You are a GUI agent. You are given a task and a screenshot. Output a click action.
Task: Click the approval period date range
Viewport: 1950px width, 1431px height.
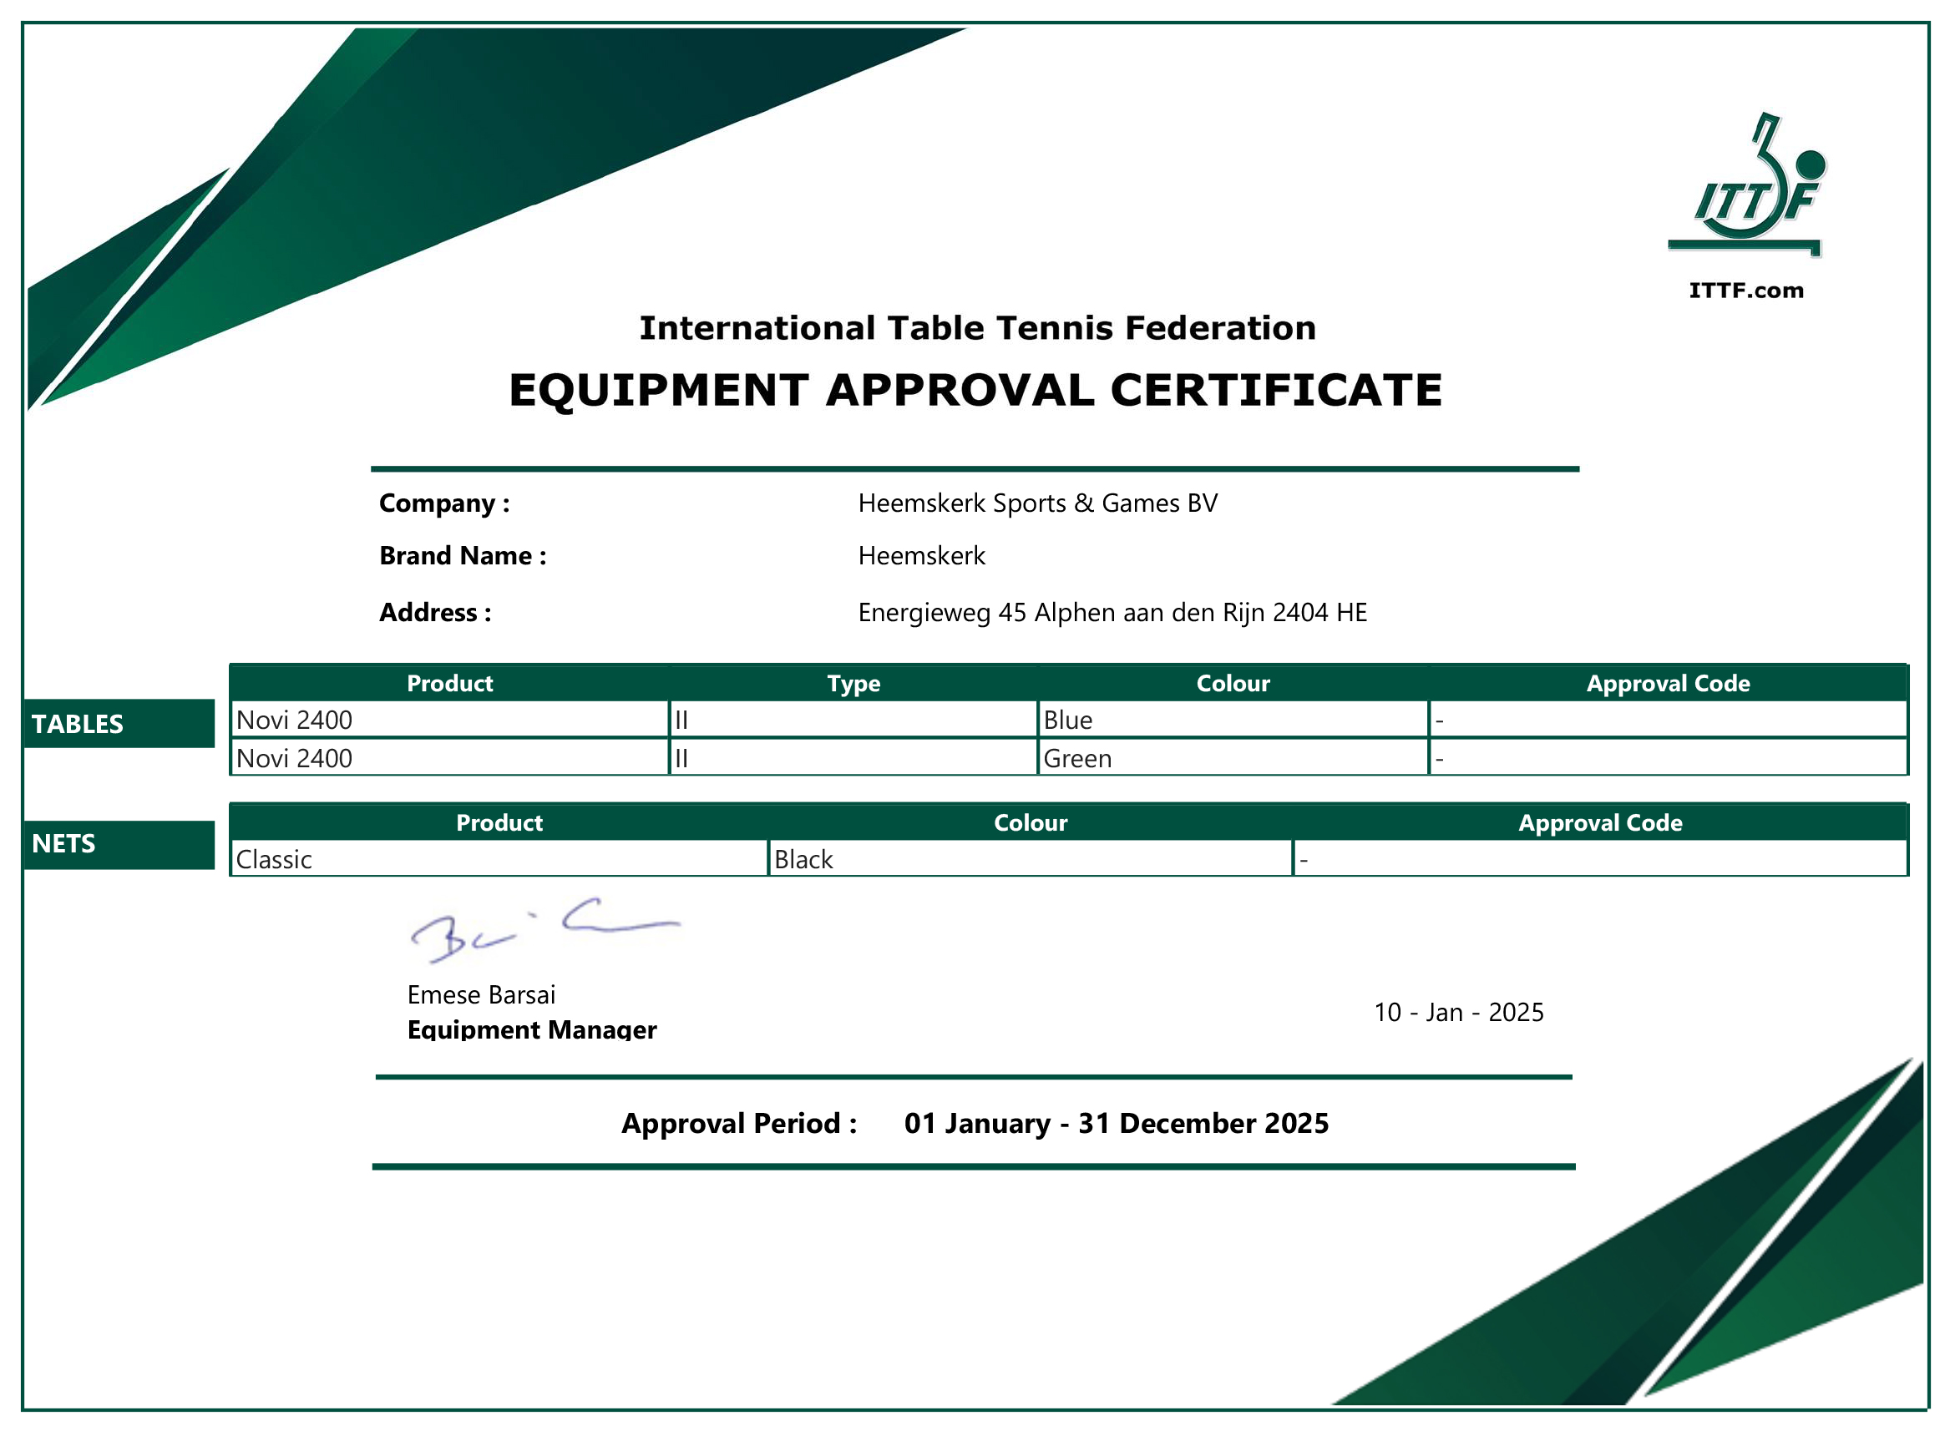[x=1116, y=1123]
